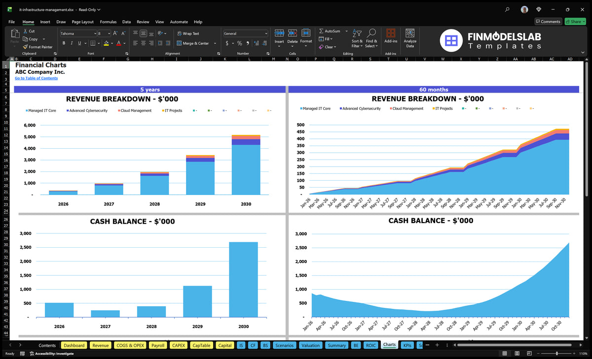Toggle Center horizontal alignment

point(143,43)
